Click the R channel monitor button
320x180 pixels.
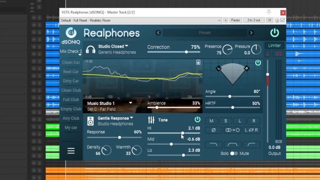pyautogui.click(x=254, y=121)
